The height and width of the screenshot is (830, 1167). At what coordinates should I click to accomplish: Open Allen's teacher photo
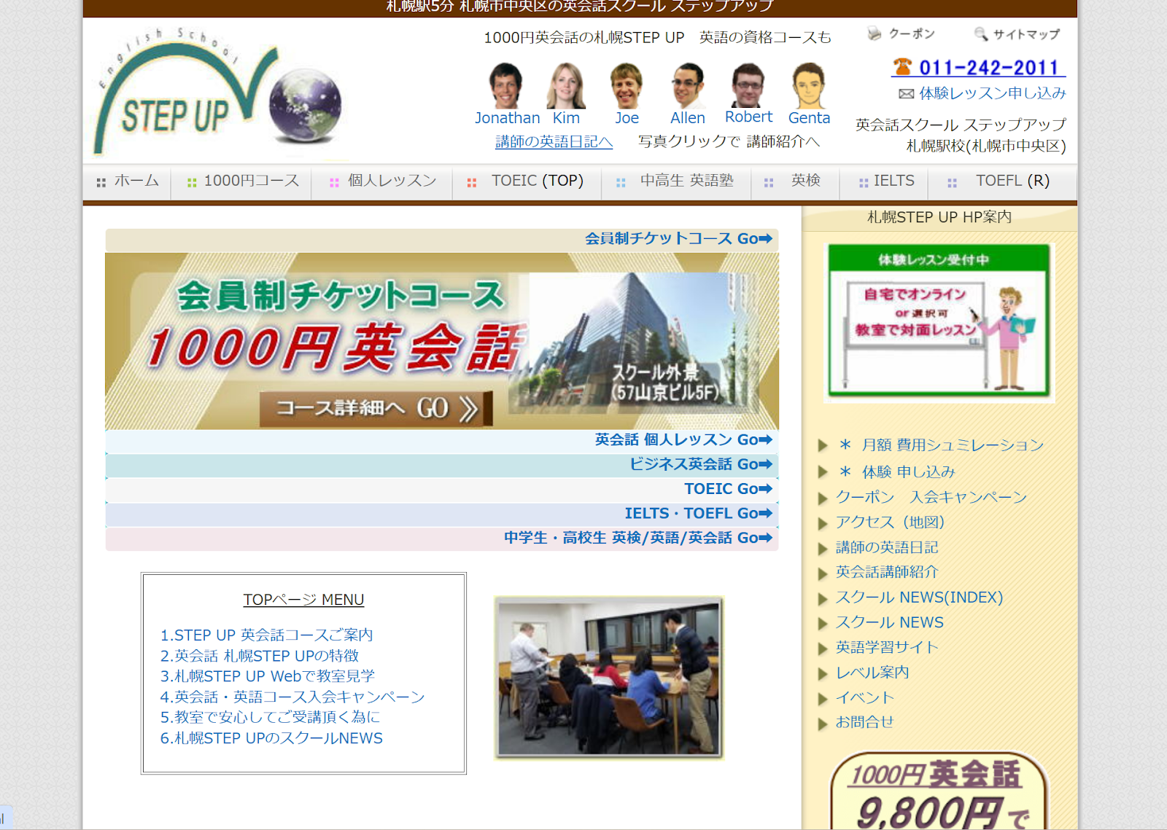pyautogui.click(x=688, y=85)
